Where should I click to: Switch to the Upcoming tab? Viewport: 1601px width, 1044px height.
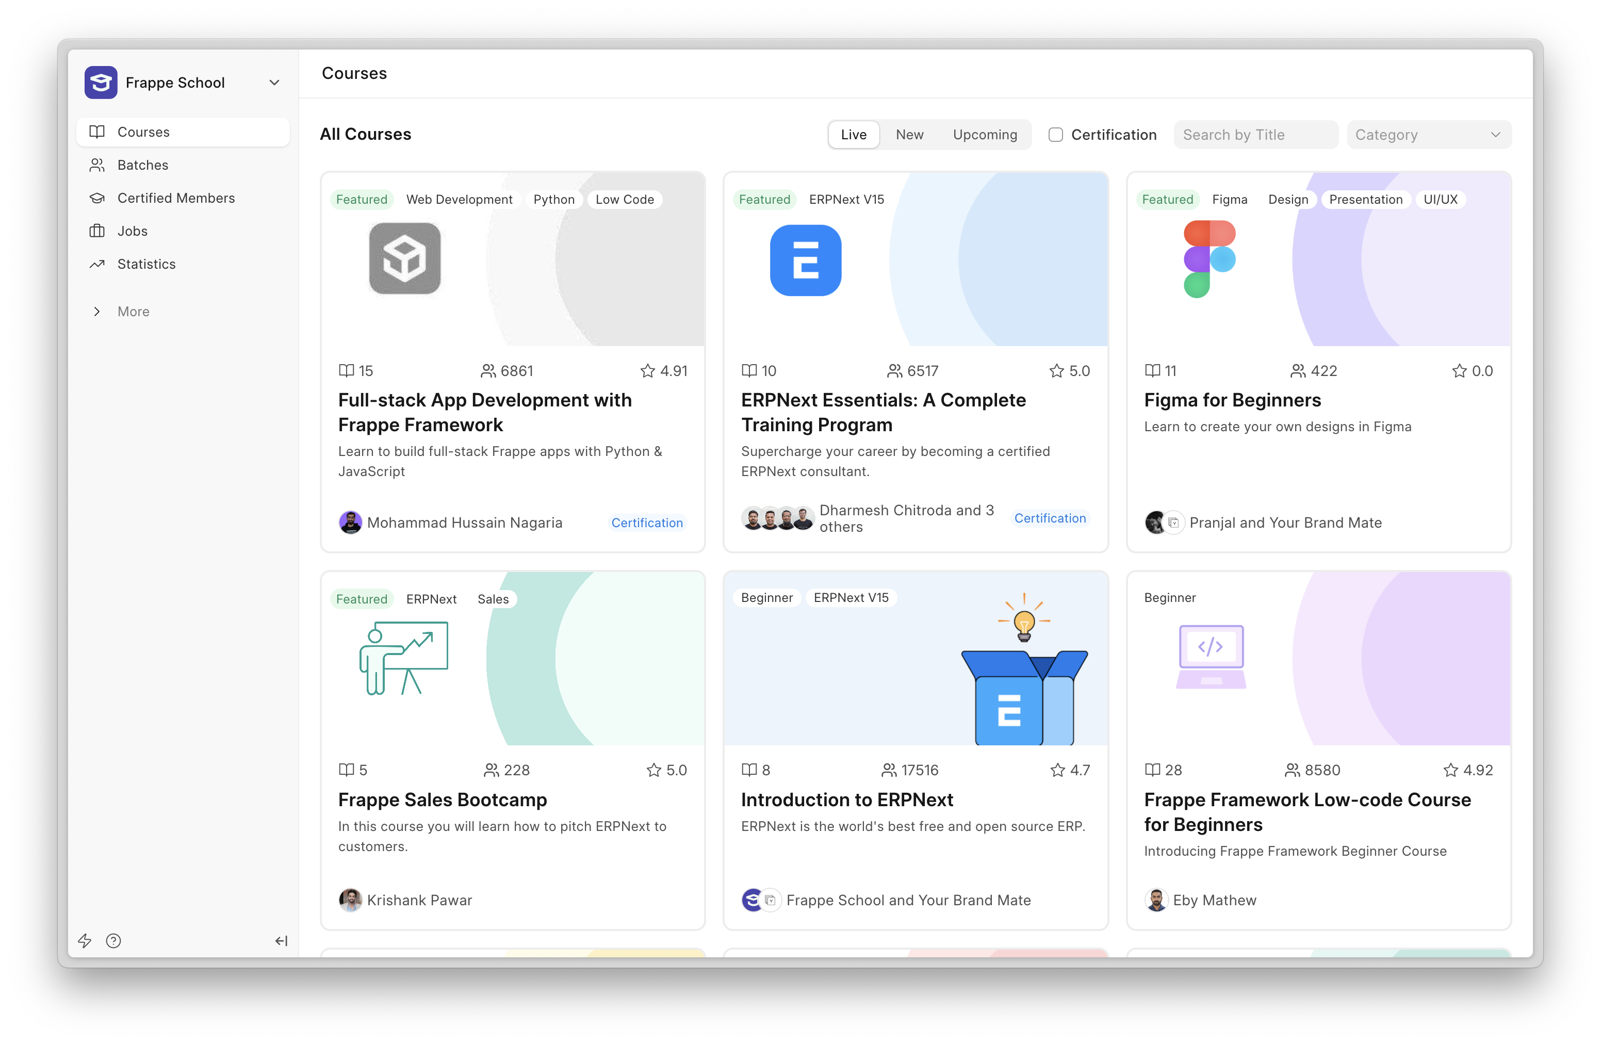985,135
